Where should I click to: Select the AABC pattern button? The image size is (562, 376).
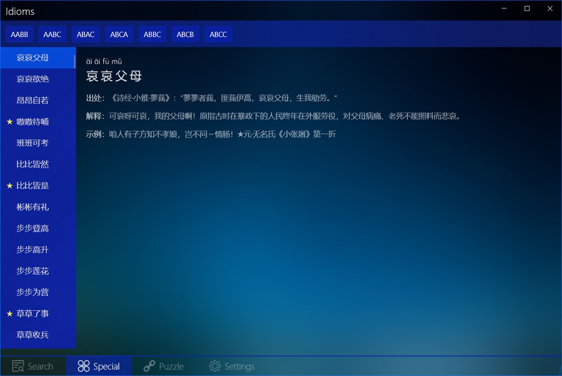[x=53, y=34]
